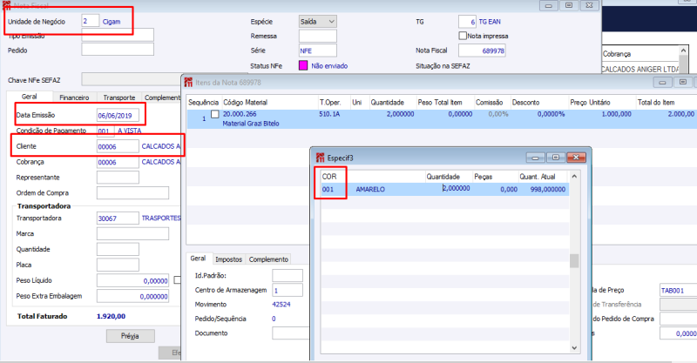Open the Complemento tab in Nota Fiscal
697x363 pixels.
tap(162, 97)
